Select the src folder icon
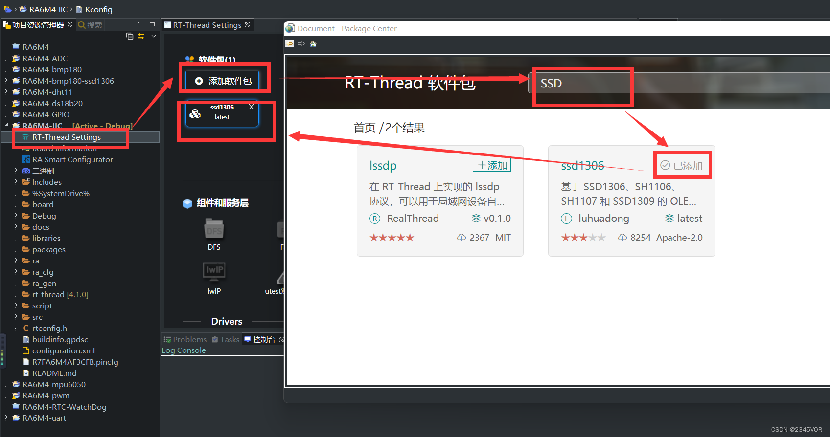830x437 pixels. pos(26,317)
